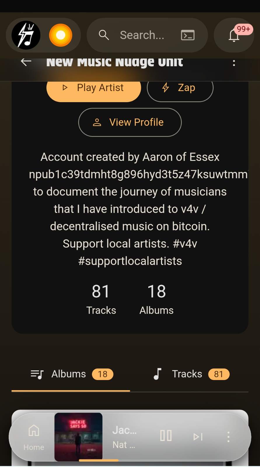Open View Profile
The width and height of the screenshot is (260, 467).
(130, 122)
